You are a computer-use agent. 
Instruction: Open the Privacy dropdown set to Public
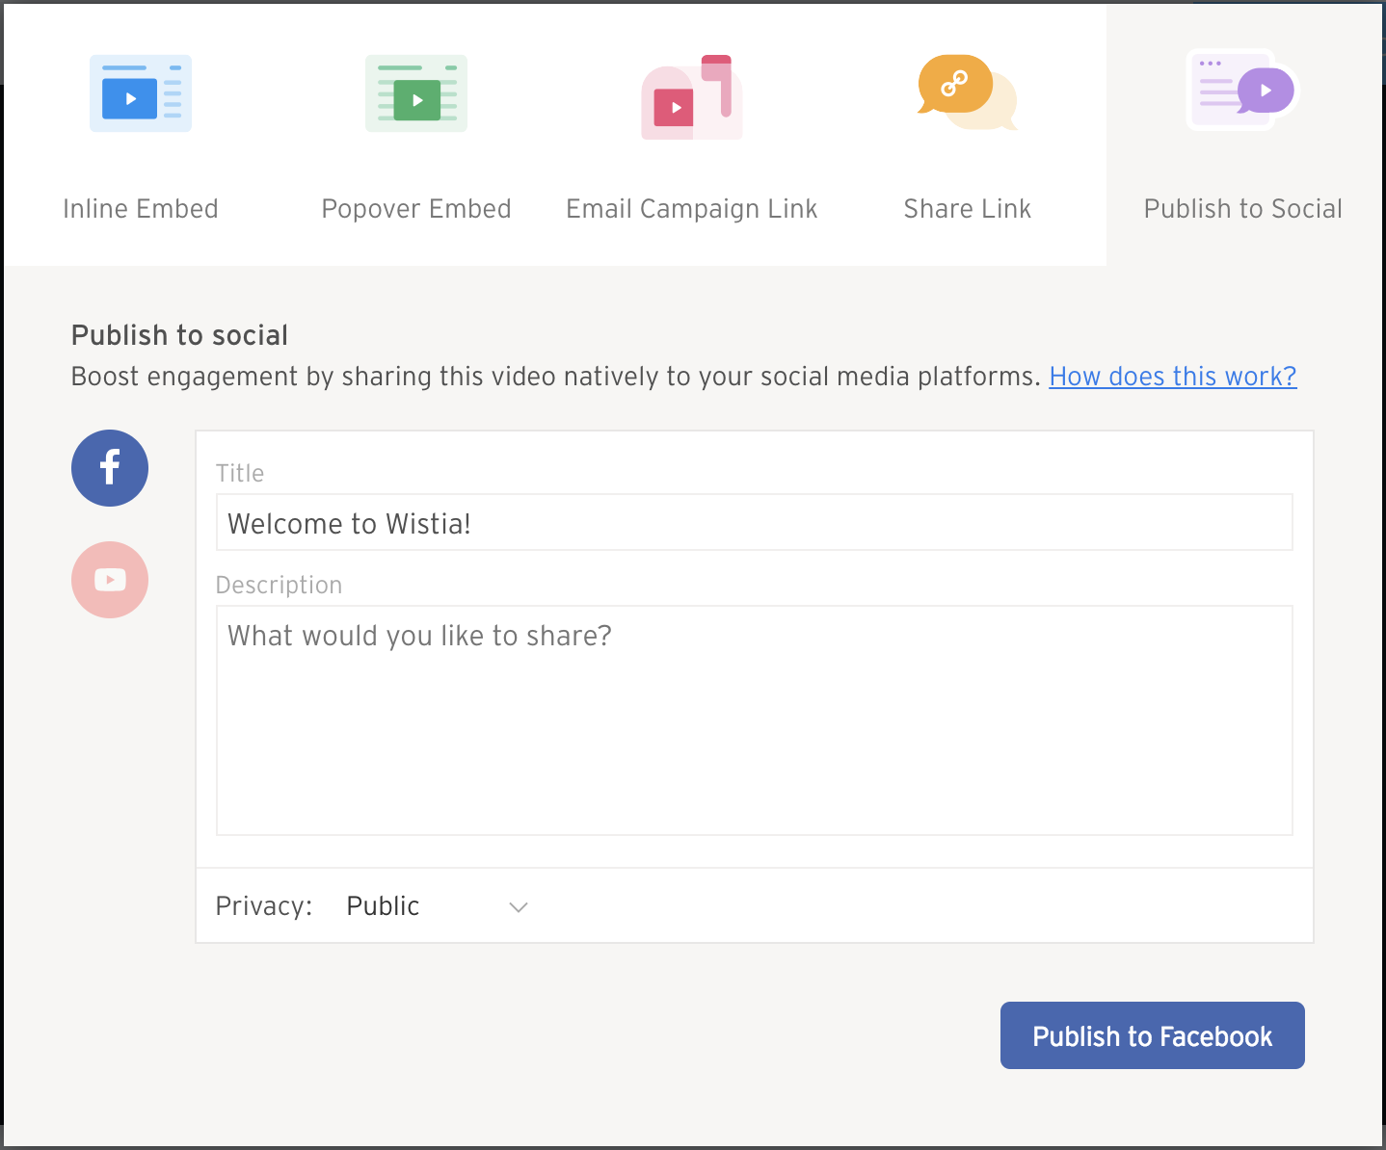[x=438, y=906]
